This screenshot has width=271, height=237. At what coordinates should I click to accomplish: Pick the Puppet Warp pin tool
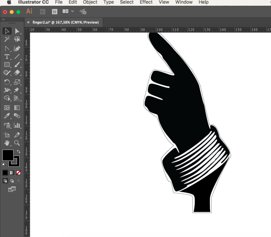tap(17, 90)
